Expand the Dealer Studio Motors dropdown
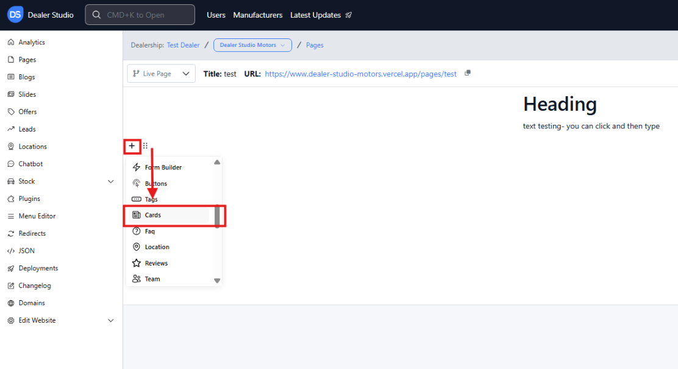Image resolution: width=678 pixels, height=369 pixels. click(252, 45)
